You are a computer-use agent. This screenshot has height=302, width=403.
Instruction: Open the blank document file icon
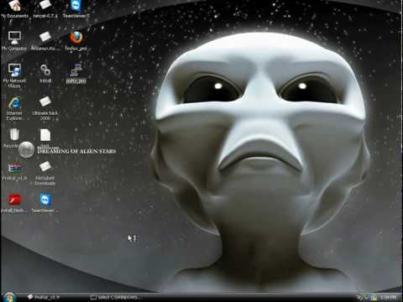pos(45,135)
